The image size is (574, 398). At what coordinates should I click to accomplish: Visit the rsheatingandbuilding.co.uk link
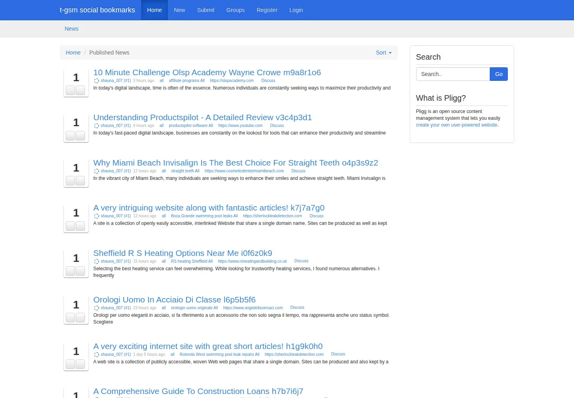(x=252, y=261)
